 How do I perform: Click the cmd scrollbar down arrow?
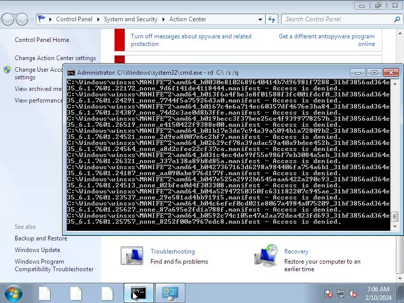pos(395,226)
